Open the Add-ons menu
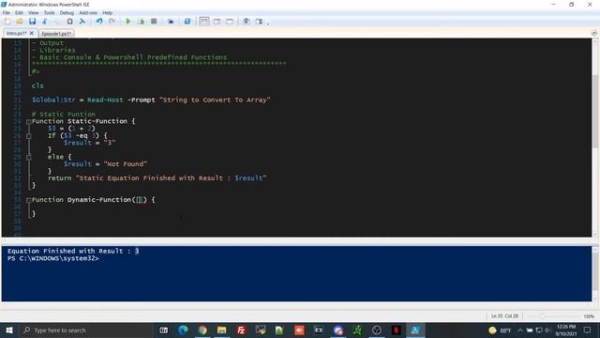 pyautogui.click(x=88, y=12)
